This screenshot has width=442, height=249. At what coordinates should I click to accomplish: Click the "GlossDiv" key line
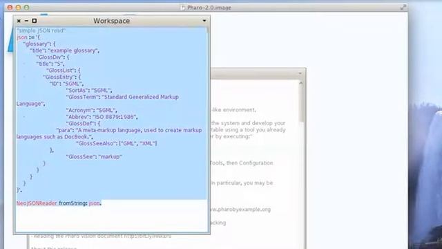[x=52, y=57]
